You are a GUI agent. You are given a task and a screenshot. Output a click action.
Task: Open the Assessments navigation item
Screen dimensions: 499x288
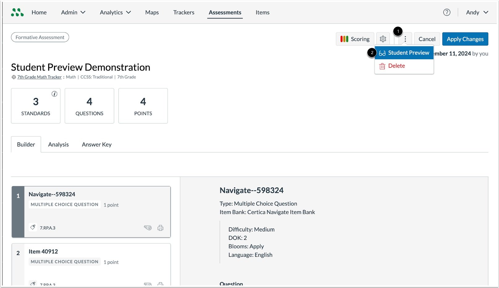[x=225, y=12]
